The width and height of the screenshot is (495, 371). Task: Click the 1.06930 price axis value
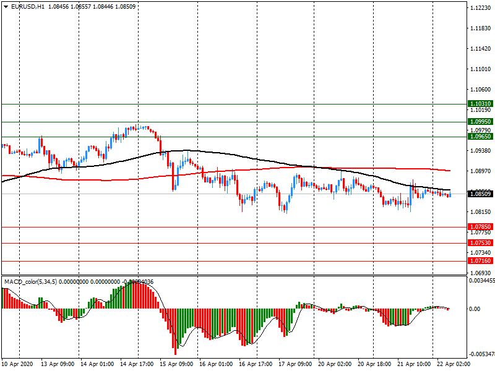pos(481,273)
